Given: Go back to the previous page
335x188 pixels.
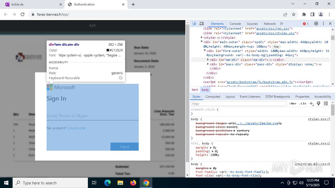Looking at the screenshot, I should (x=6, y=14).
